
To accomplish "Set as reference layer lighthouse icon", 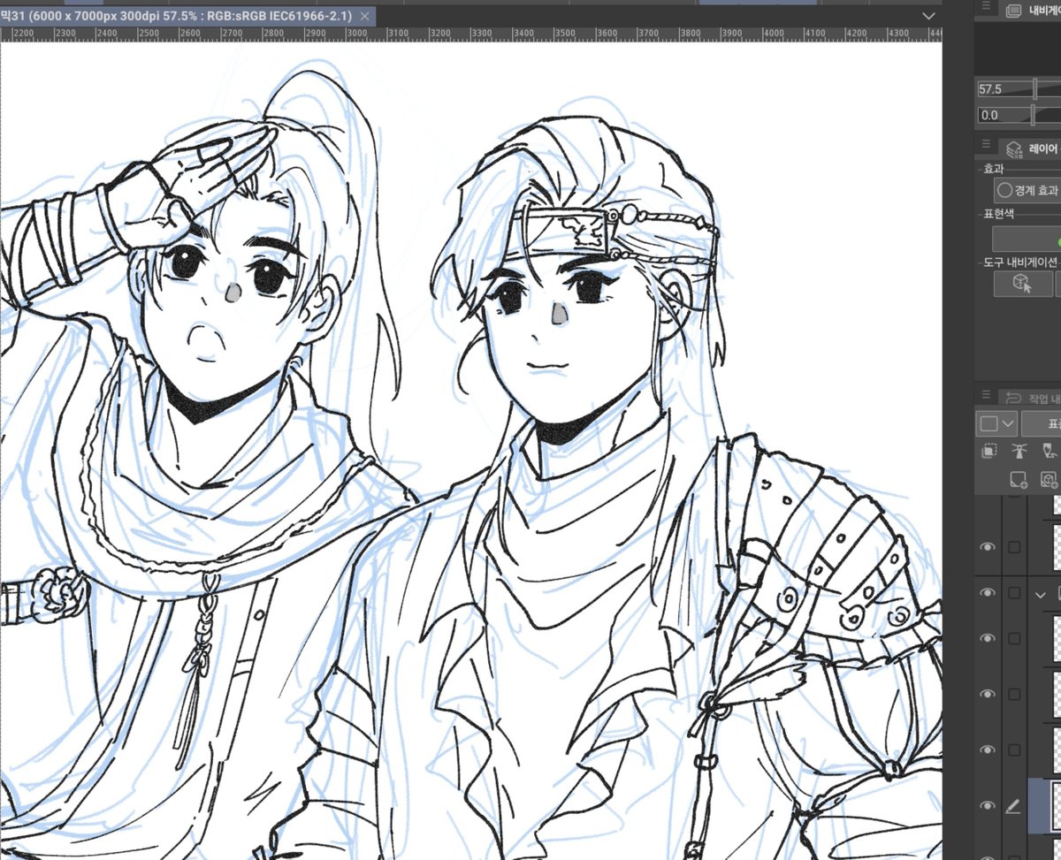I will [x=1019, y=452].
